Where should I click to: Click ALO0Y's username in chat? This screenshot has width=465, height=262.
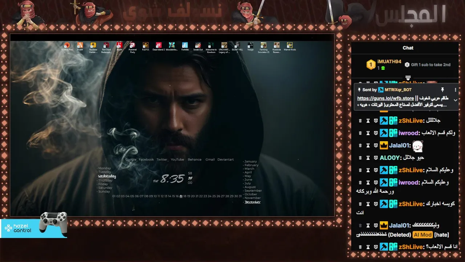(x=391, y=158)
